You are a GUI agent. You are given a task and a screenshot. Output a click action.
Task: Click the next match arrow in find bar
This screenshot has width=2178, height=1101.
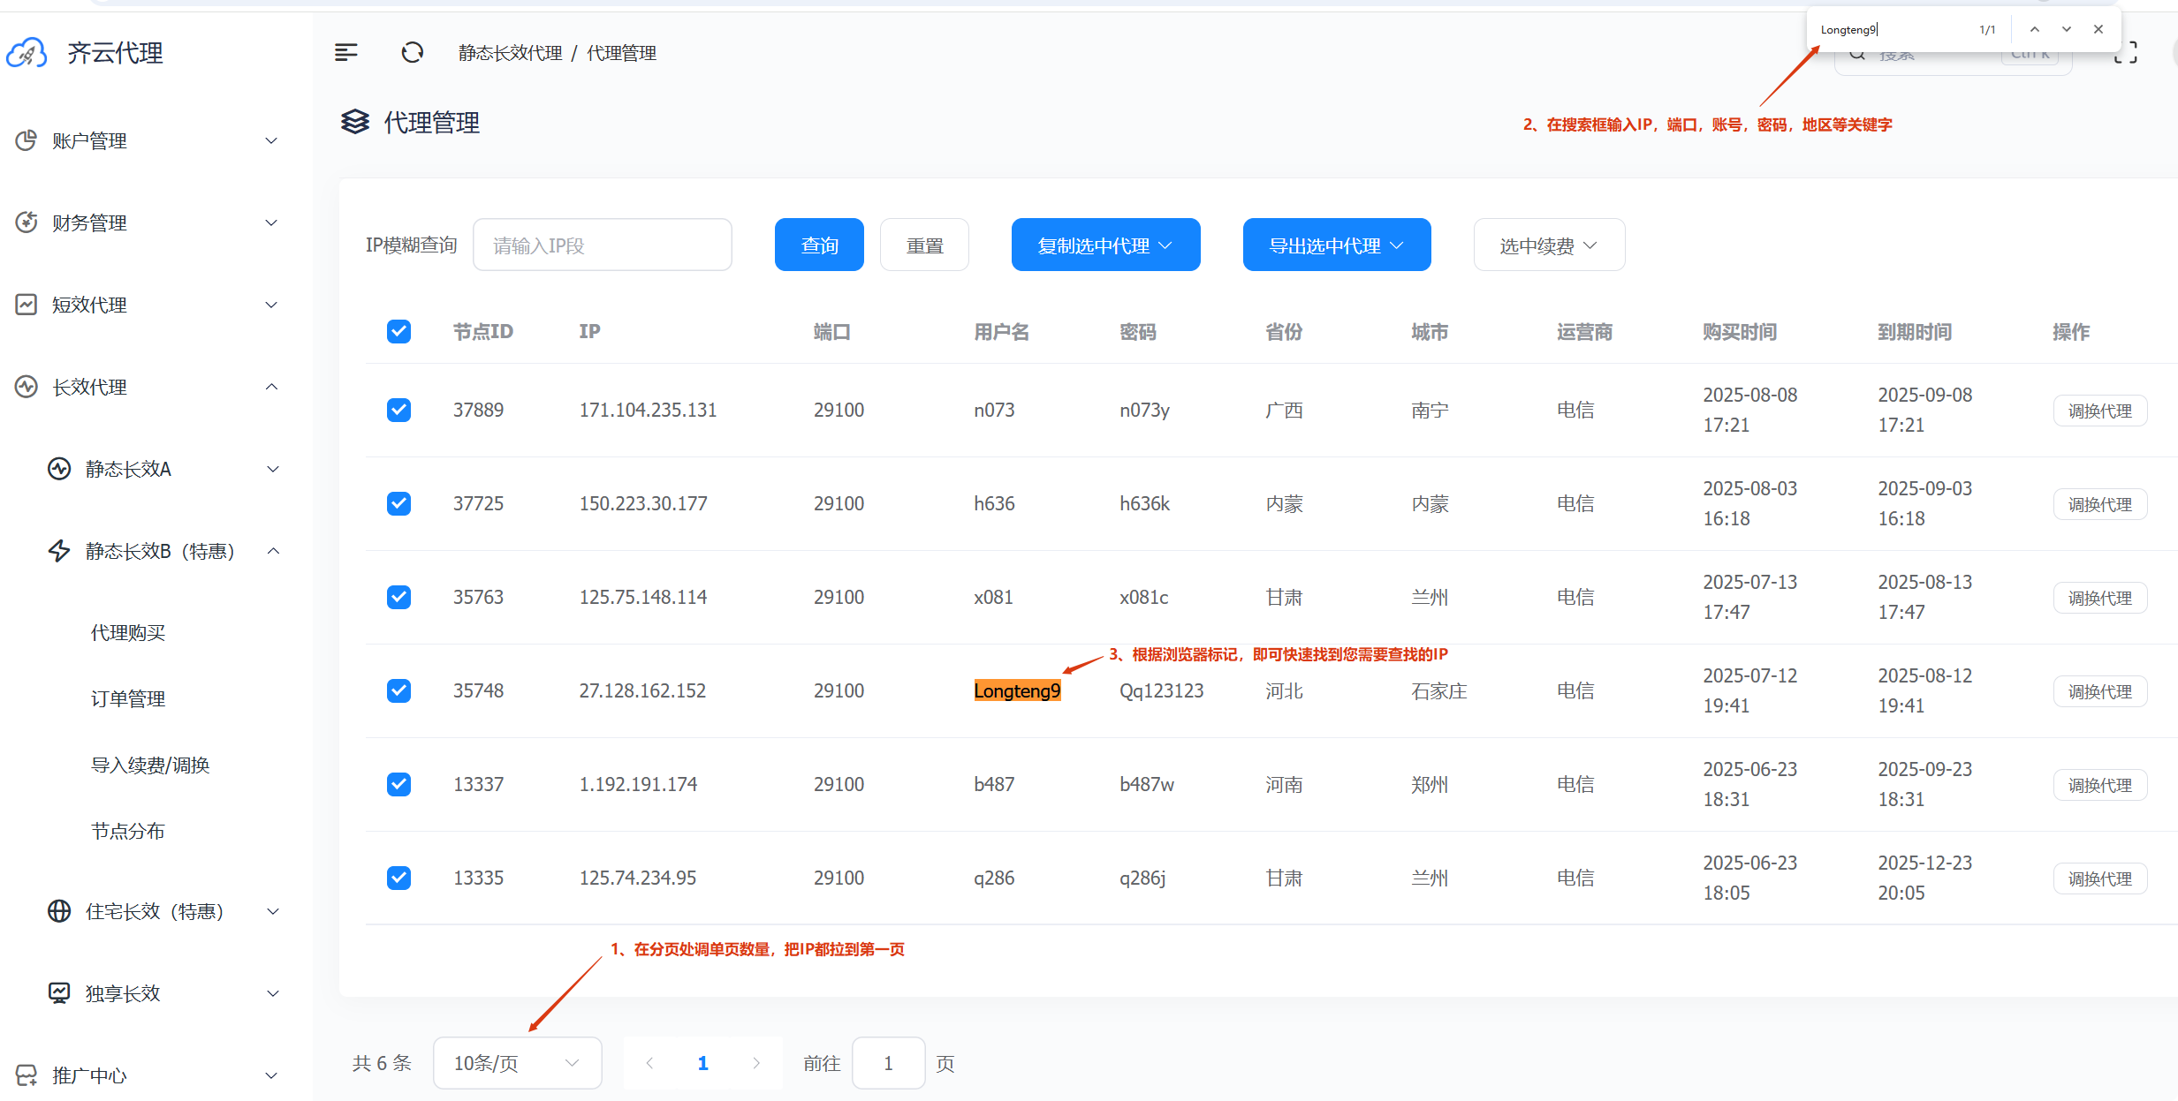(x=2067, y=29)
